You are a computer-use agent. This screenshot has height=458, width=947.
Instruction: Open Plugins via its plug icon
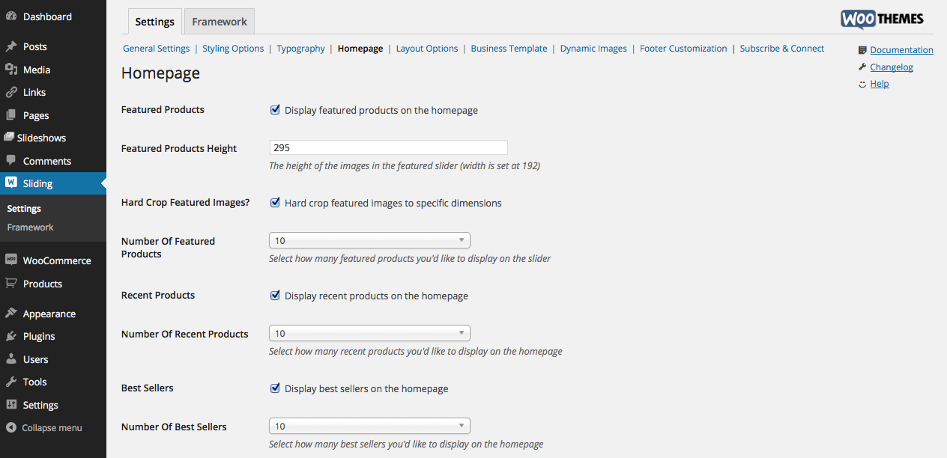(11, 336)
